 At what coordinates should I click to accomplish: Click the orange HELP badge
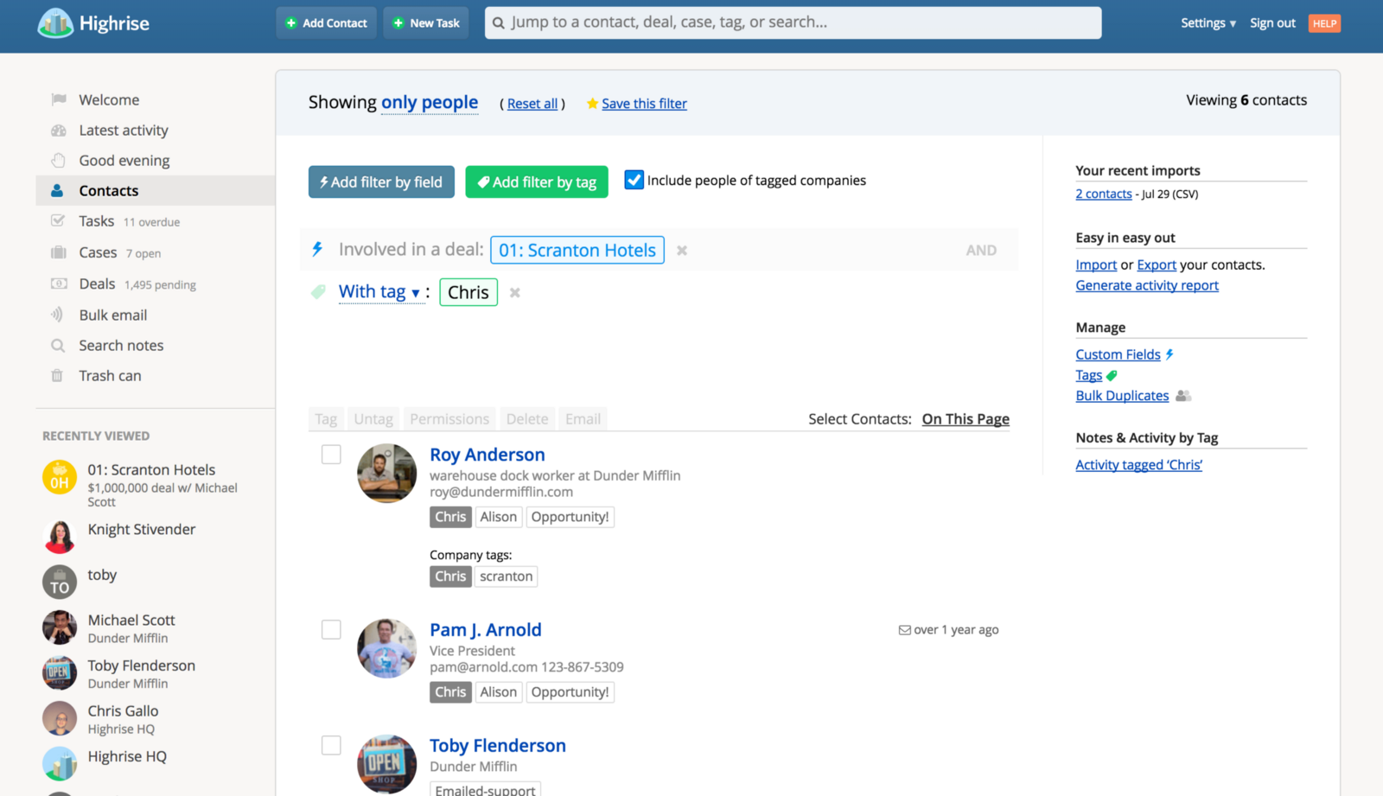tap(1324, 23)
